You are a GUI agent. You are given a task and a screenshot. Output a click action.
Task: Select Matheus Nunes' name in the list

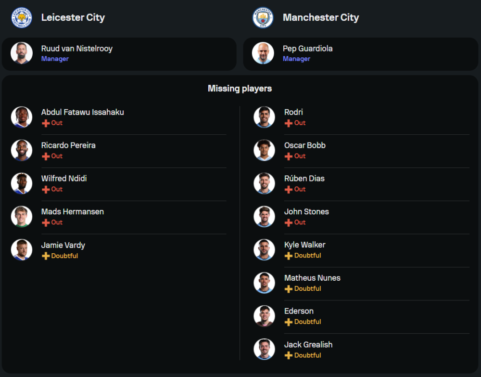click(312, 278)
